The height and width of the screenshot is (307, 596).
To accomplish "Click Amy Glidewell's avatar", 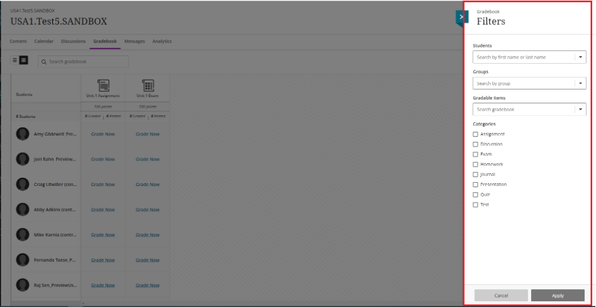I will click(x=22, y=134).
